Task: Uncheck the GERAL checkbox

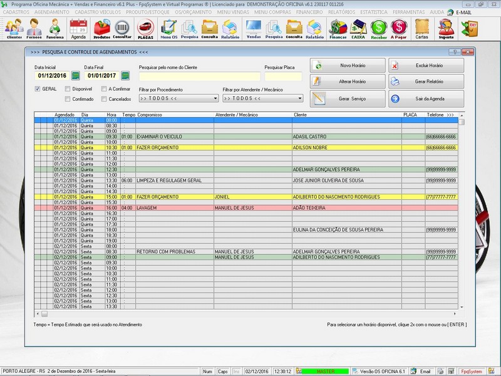Action: 38,89
